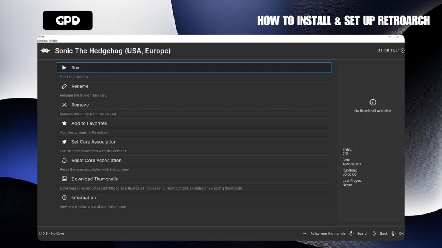Select the Rename menu entry
Screen dimensions: 442x248
coord(80,86)
